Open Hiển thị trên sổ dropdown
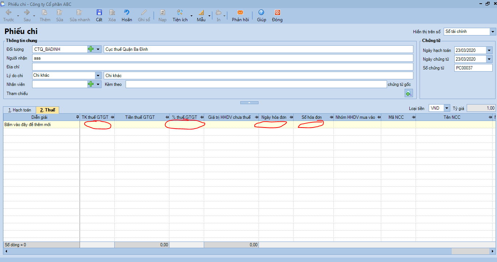Screen dimensions: 497x262 pos(493,32)
